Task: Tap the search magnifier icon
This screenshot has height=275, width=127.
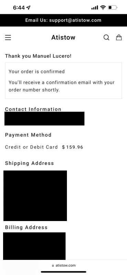Action: pyautogui.click(x=106, y=37)
